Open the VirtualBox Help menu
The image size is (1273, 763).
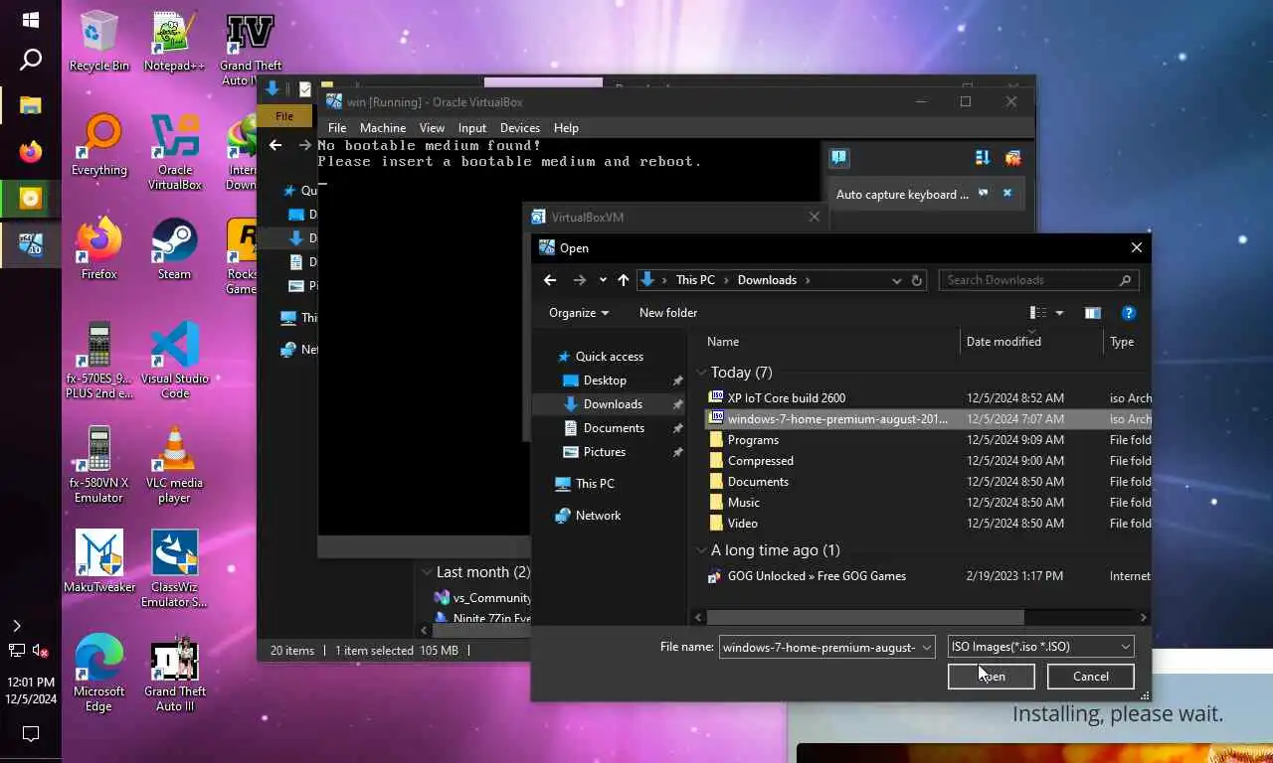[566, 128]
